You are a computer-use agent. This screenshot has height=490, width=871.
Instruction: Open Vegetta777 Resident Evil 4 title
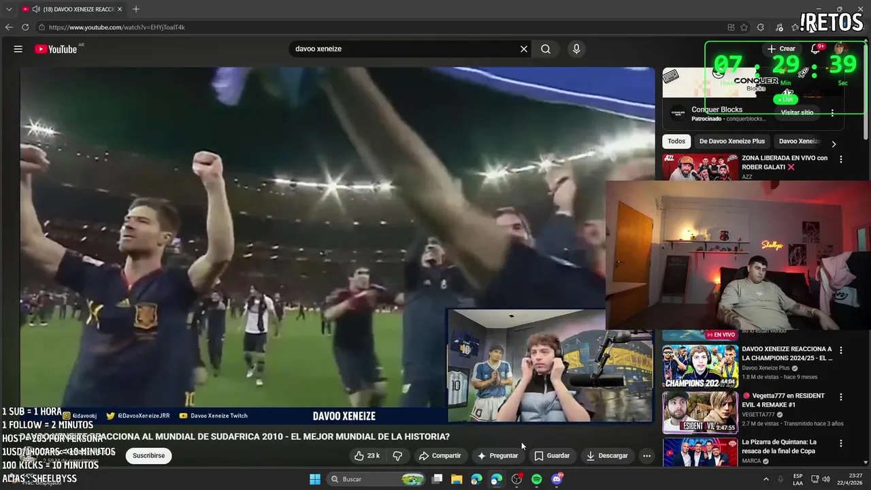click(x=783, y=399)
